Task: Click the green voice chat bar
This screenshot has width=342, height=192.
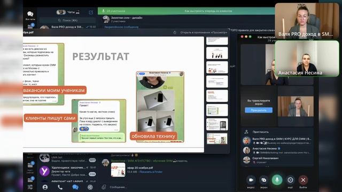Action: tap(186, 11)
